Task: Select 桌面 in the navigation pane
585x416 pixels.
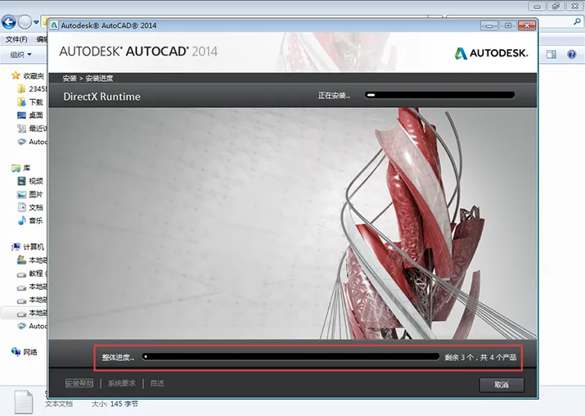Action: tap(36, 115)
